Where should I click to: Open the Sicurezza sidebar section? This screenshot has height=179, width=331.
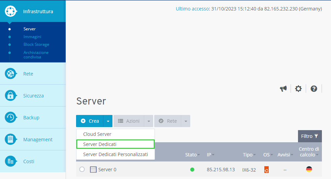33,95
